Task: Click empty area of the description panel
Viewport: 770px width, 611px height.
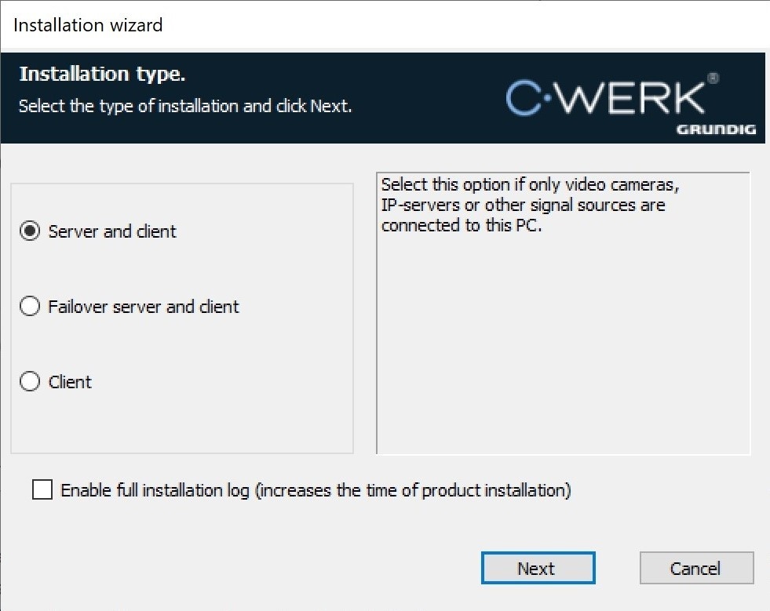Action: coord(563,353)
